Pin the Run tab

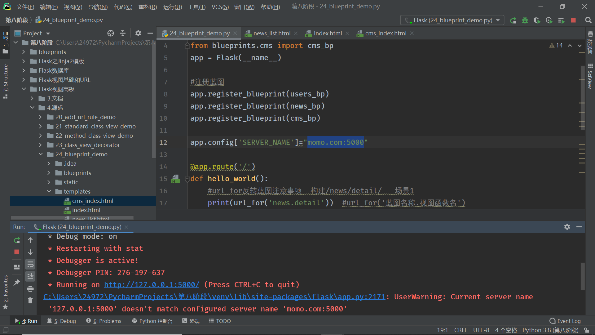point(17,282)
